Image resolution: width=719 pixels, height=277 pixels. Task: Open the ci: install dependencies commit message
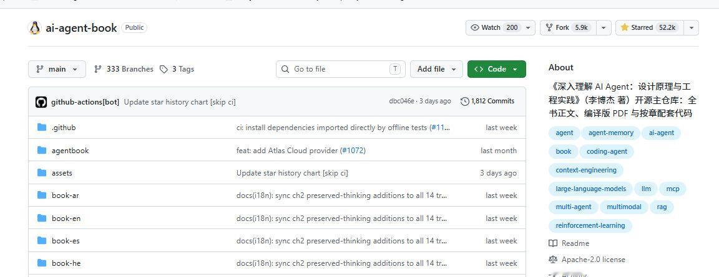(x=331, y=128)
